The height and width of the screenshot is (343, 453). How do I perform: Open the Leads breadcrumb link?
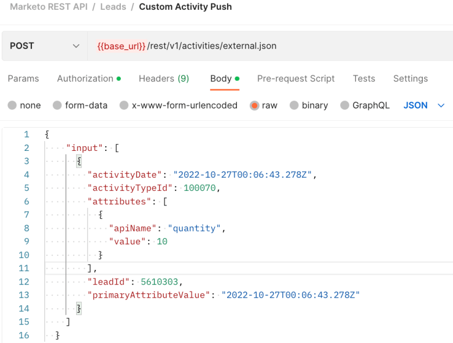113,6
